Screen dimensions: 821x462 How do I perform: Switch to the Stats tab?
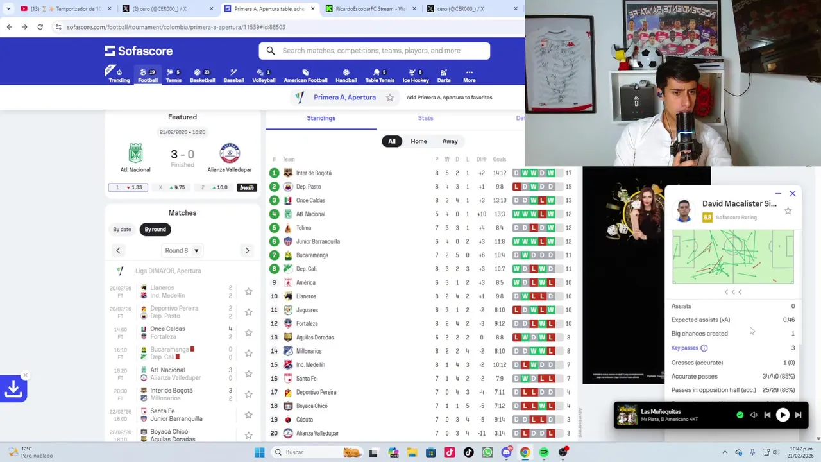(x=425, y=118)
